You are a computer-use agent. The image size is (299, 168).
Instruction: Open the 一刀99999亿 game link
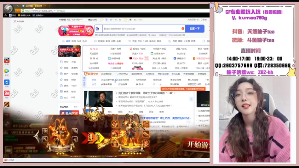[x=122, y=74]
